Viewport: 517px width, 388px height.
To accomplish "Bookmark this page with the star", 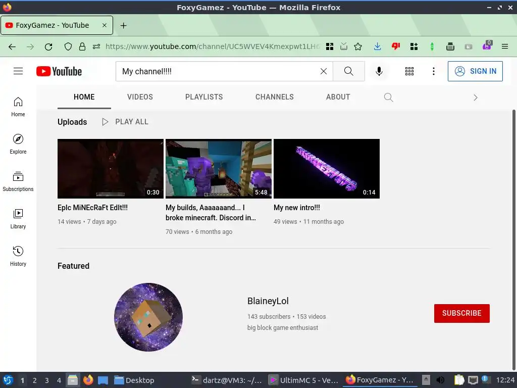I will point(358,47).
